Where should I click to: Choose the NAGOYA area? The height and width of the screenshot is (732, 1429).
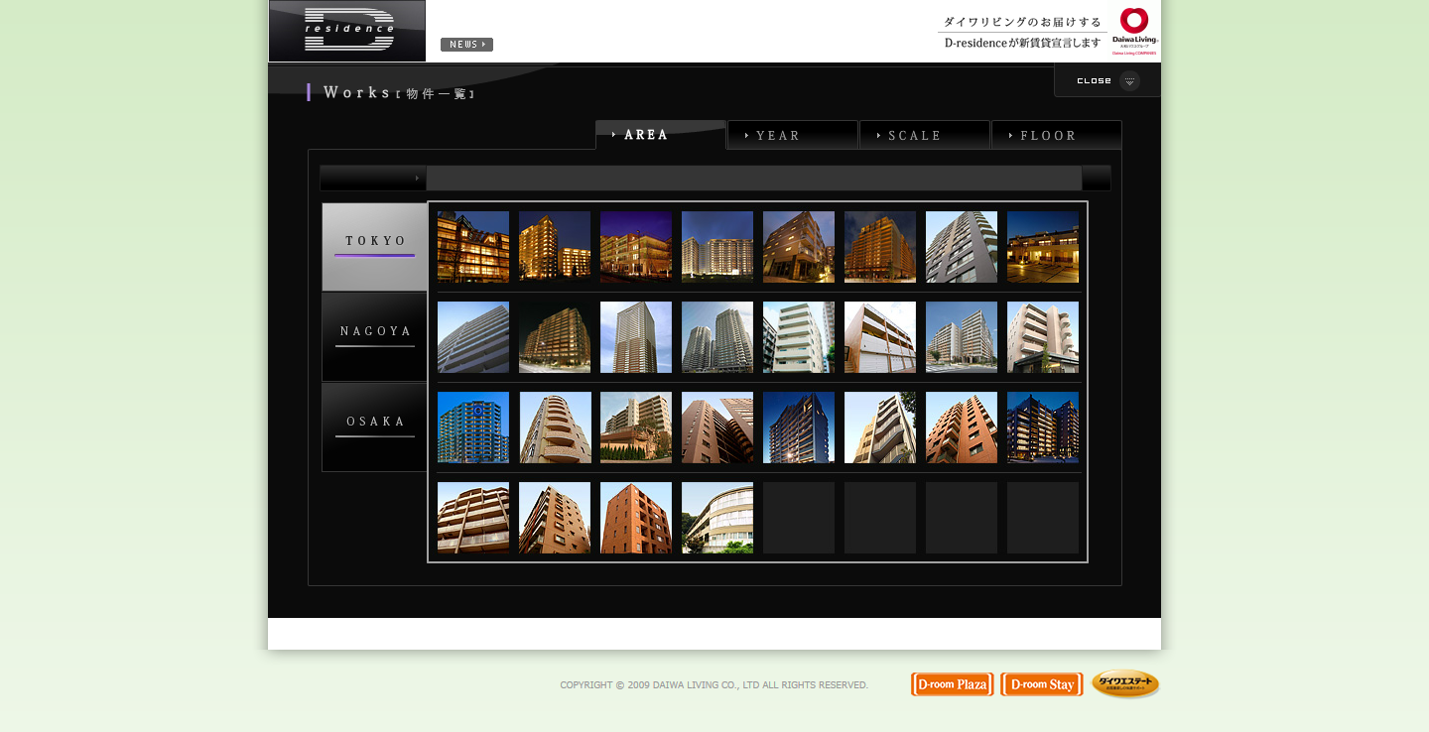[374, 337]
